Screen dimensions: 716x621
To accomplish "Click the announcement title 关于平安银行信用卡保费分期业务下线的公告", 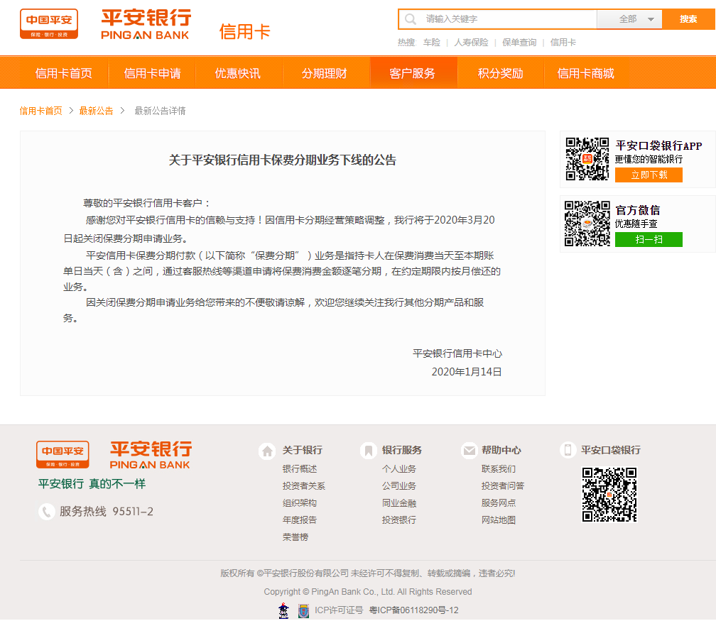I will [283, 160].
